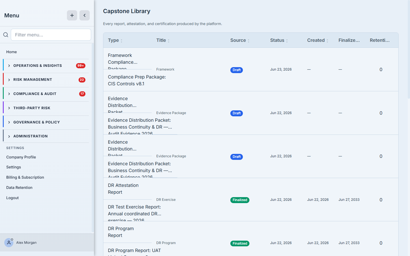Open Data Retention page
Screen dimensions: 410x256
click(x=19, y=187)
